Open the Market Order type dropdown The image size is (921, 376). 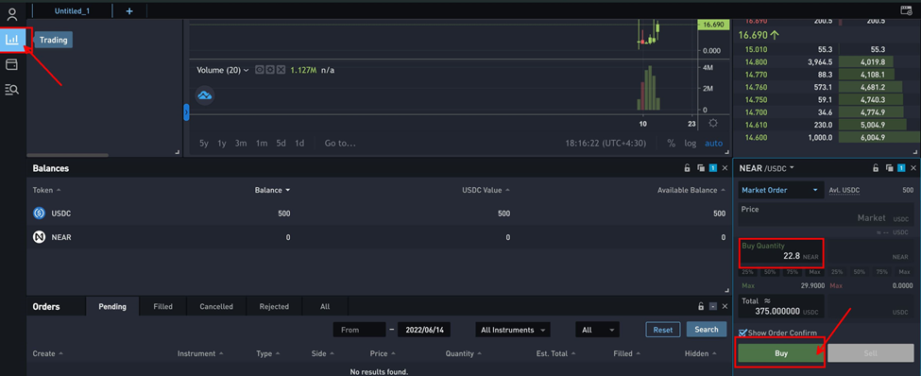(780, 190)
